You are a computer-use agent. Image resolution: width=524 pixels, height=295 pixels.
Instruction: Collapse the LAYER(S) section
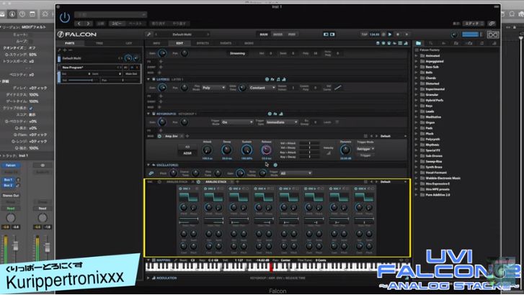pos(148,79)
